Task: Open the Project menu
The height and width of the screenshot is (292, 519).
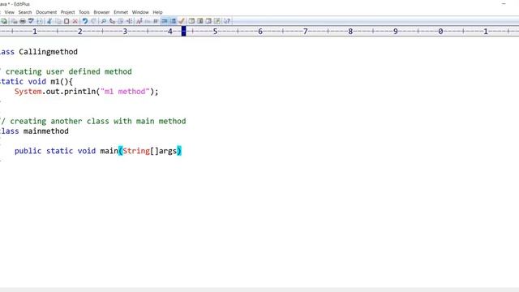Action: tap(67, 12)
